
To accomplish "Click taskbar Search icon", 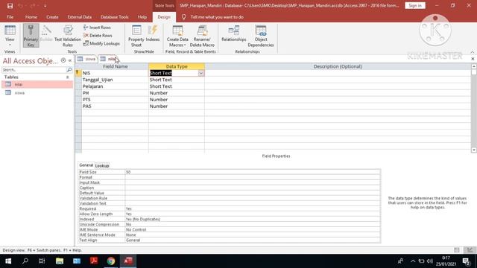I will click(x=25, y=261).
